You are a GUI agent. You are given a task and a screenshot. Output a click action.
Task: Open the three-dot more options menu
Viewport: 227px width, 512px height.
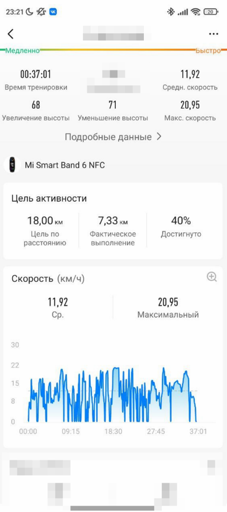213,34
